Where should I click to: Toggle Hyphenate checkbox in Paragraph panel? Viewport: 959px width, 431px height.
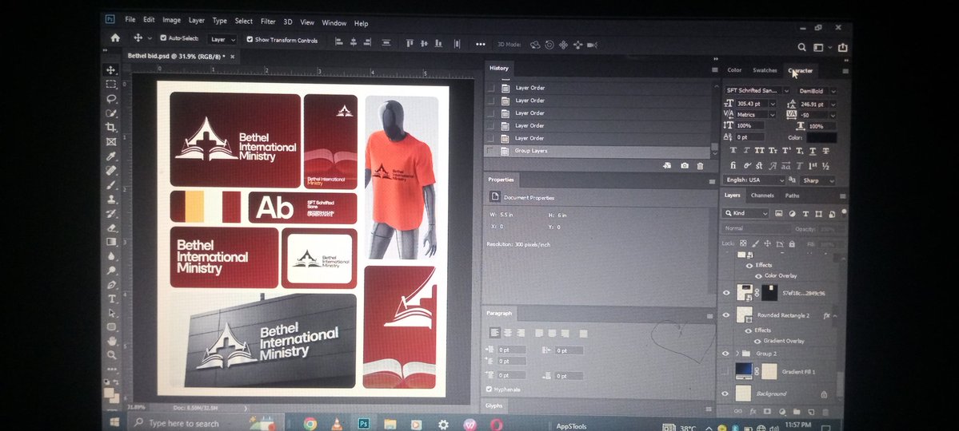(489, 389)
